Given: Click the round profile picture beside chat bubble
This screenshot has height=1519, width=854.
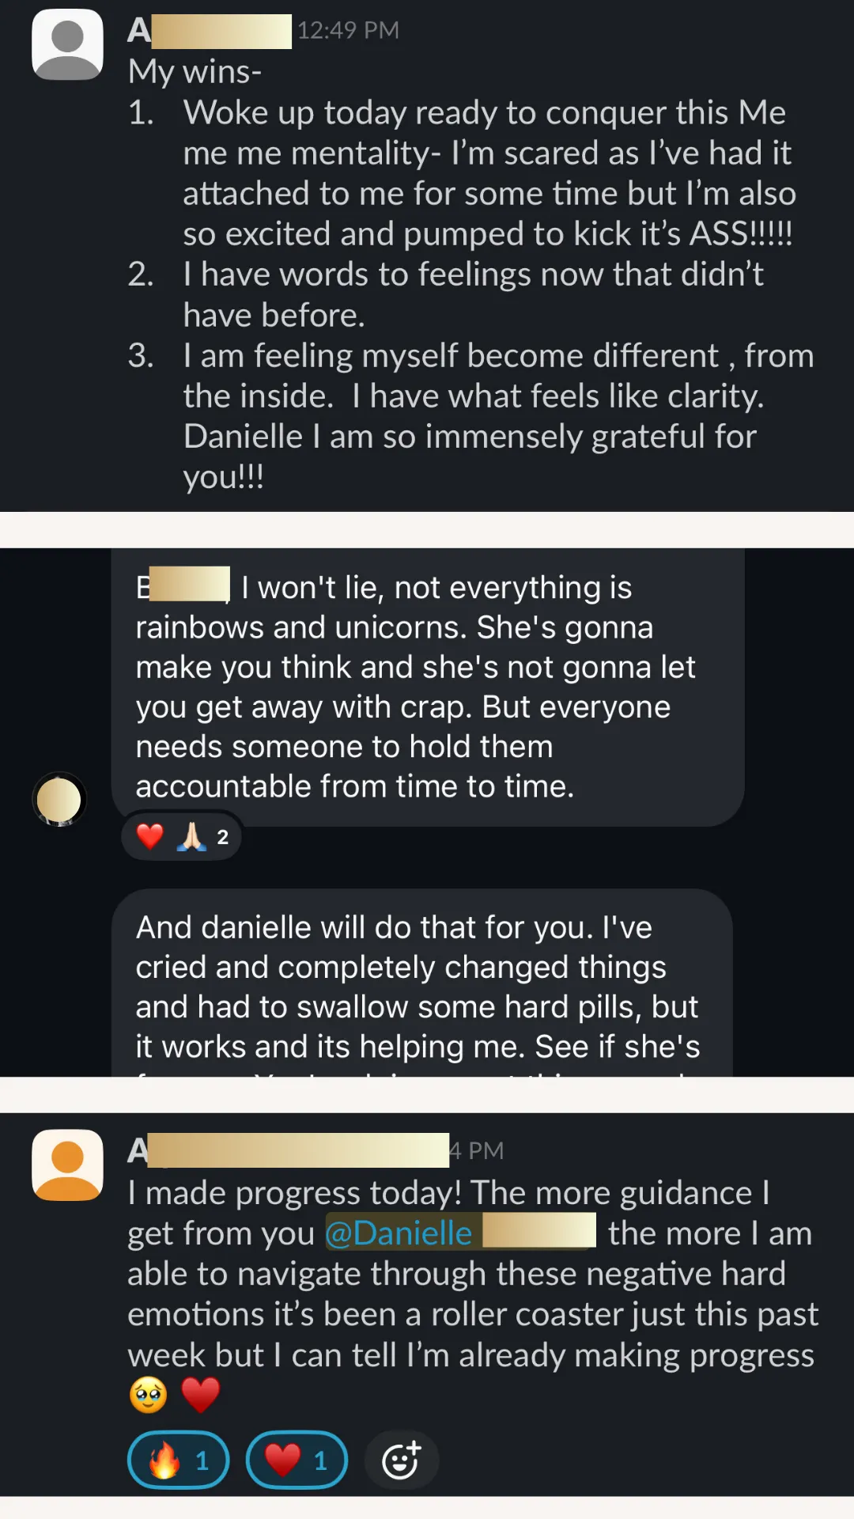Looking at the screenshot, I should 59,799.
